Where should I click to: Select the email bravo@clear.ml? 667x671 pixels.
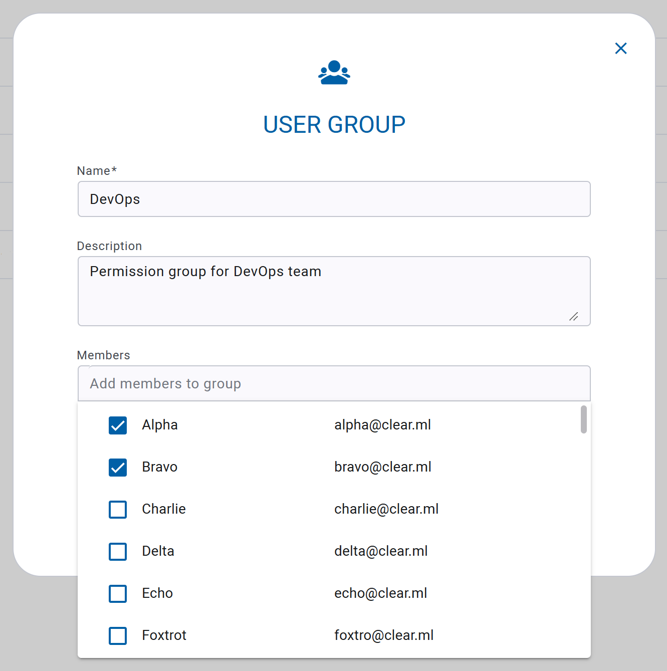tap(382, 467)
